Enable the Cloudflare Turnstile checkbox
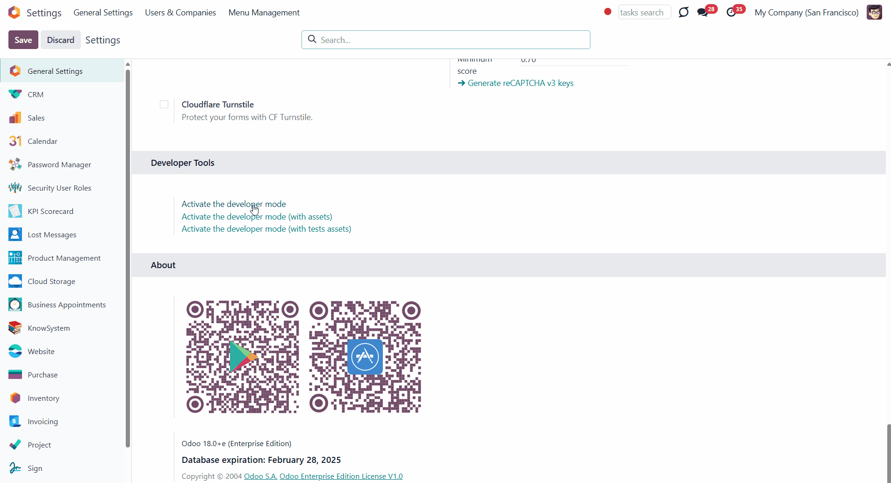Viewport: 891px width, 483px height. click(164, 105)
